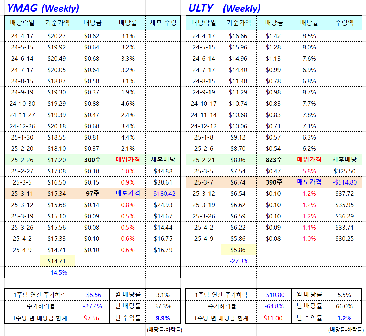Click the -$180.42 loss cell
The width and height of the screenshot is (366, 336).
point(163,193)
